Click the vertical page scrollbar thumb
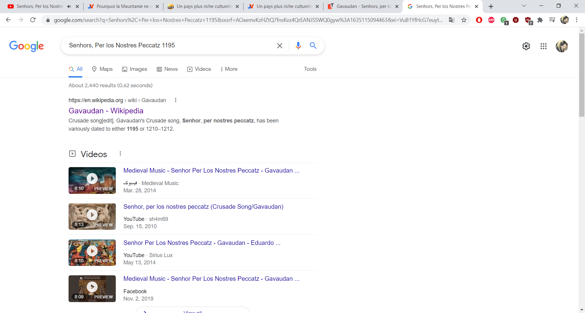The width and height of the screenshot is (585, 313). pyautogui.click(x=582, y=75)
